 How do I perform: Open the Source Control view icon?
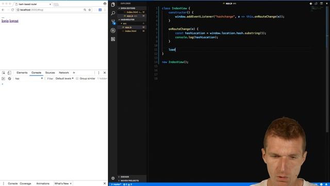tap(113, 22)
